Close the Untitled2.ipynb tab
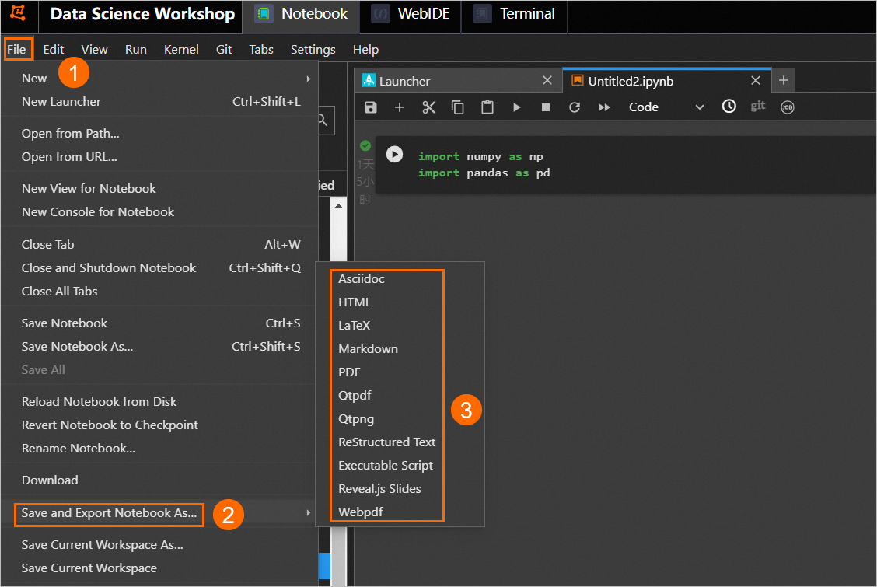This screenshot has height=587, width=877. tap(756, 81)
